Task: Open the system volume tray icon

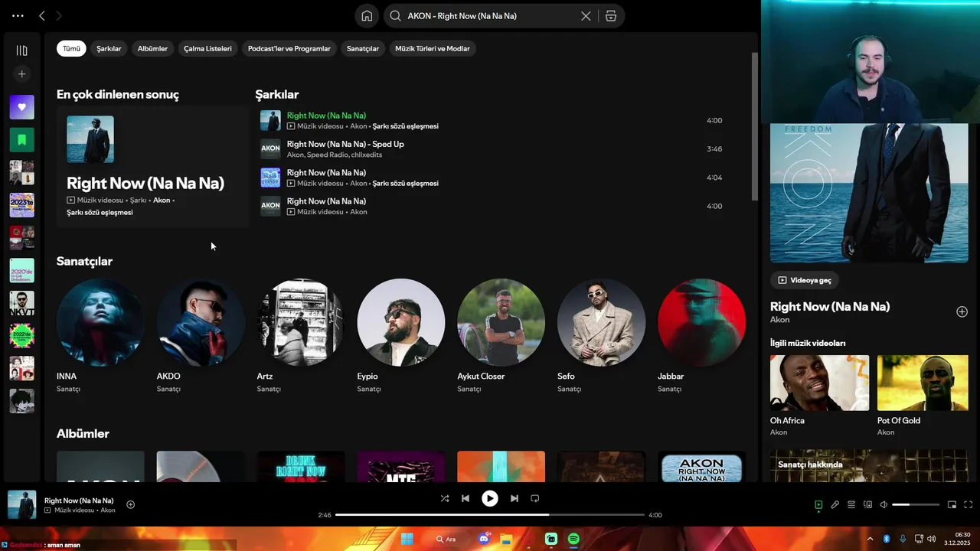Action: click(x=931, y=539)
